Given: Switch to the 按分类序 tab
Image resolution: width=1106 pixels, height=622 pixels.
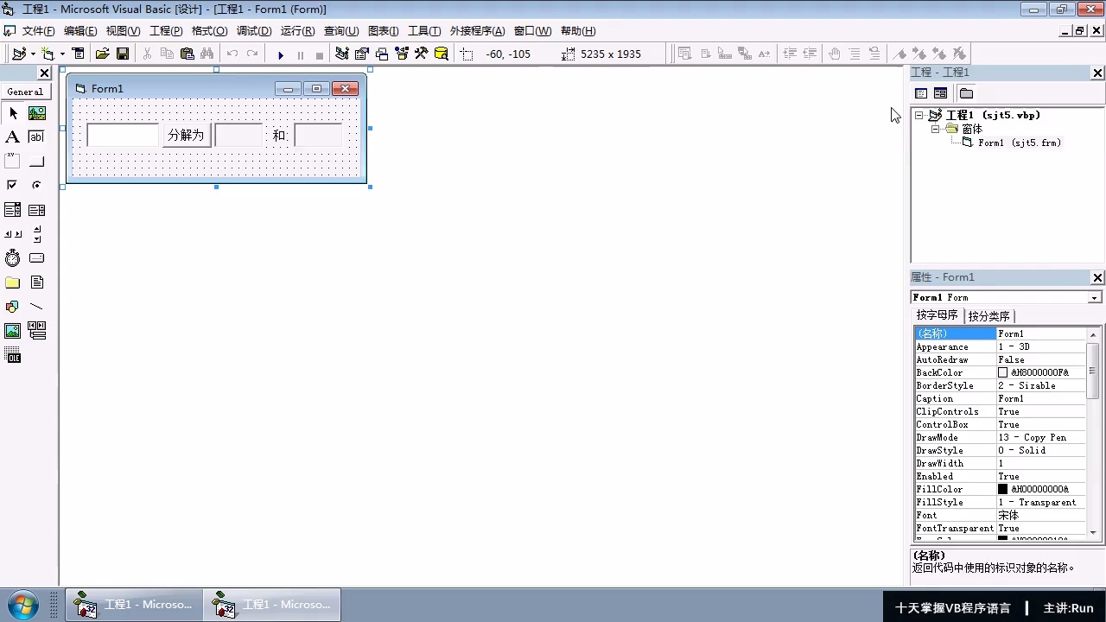Looking at the screenshot, I should coord(988,316).
